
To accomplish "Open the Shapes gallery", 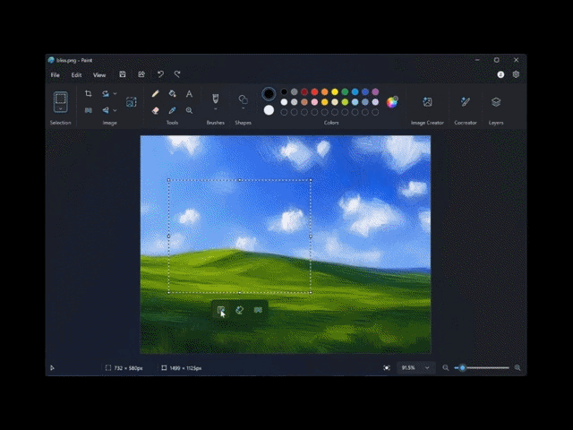I will [243, 99].
